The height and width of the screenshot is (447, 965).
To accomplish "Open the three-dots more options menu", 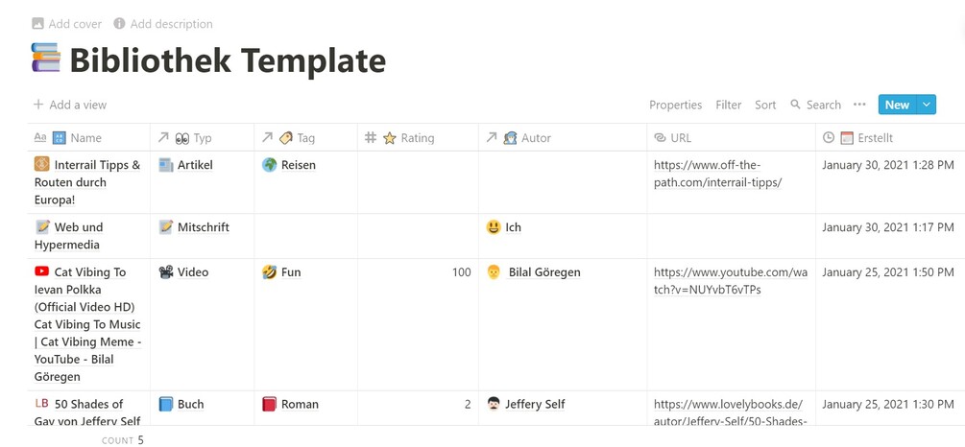I will coord(859,105).
